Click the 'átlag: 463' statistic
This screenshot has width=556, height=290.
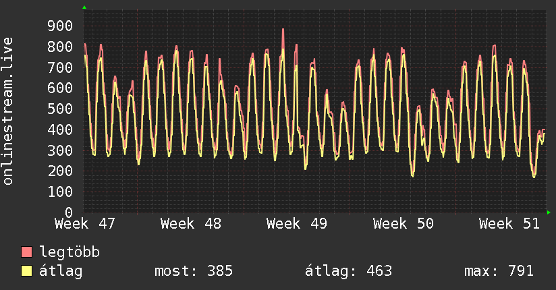tap(349, 271)
